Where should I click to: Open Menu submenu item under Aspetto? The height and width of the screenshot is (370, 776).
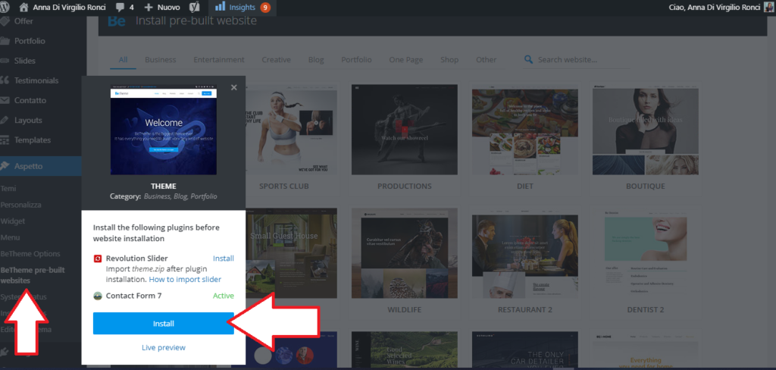pos(11,237)
